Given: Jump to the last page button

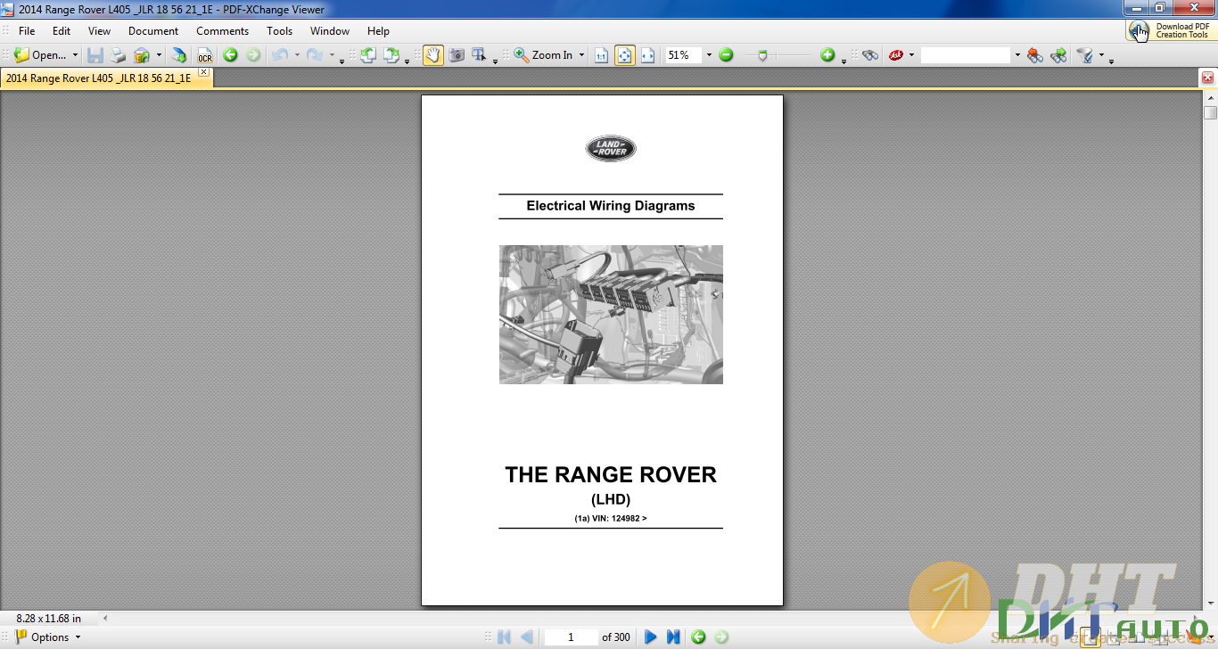Looking at the screenshot, I should pos(673,637).
